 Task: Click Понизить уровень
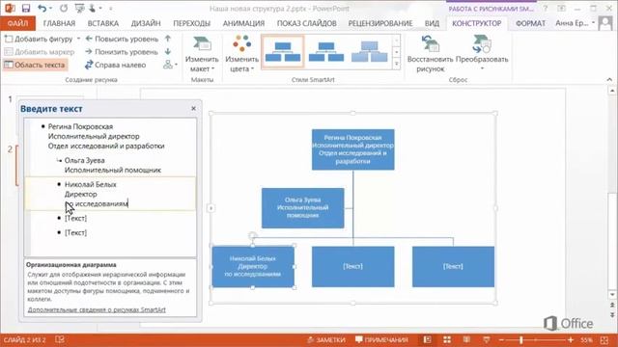tap(122, 51)
